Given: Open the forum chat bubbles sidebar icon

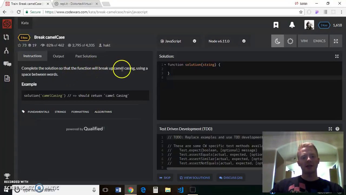Looking at the screenshot, I should (7, 64).
